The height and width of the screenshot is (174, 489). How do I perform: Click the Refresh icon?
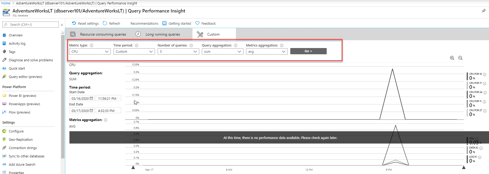pos(105,23)
